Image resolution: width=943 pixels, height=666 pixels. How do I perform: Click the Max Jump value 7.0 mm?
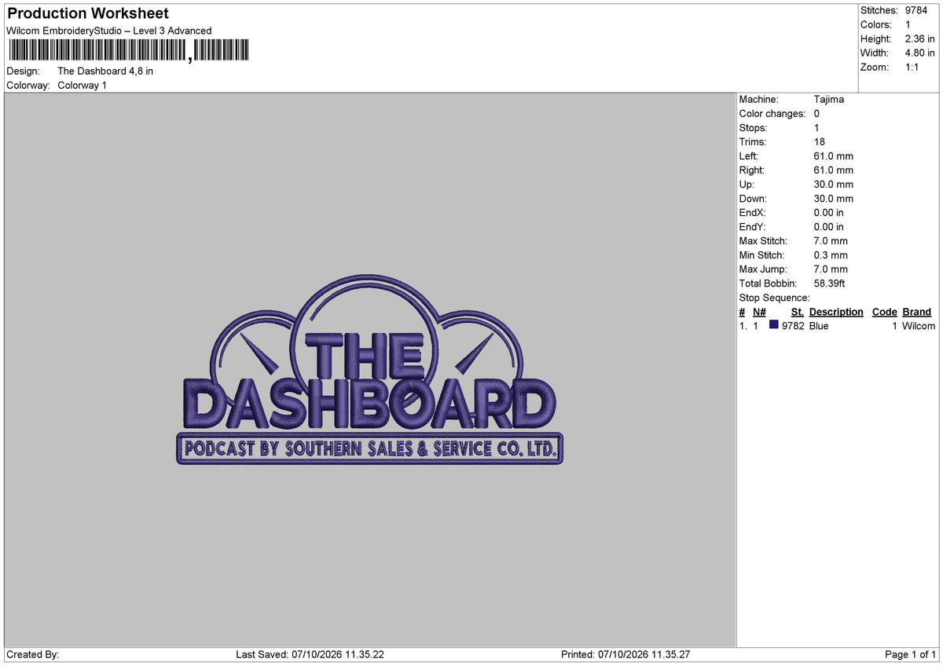tap(831, 269)
